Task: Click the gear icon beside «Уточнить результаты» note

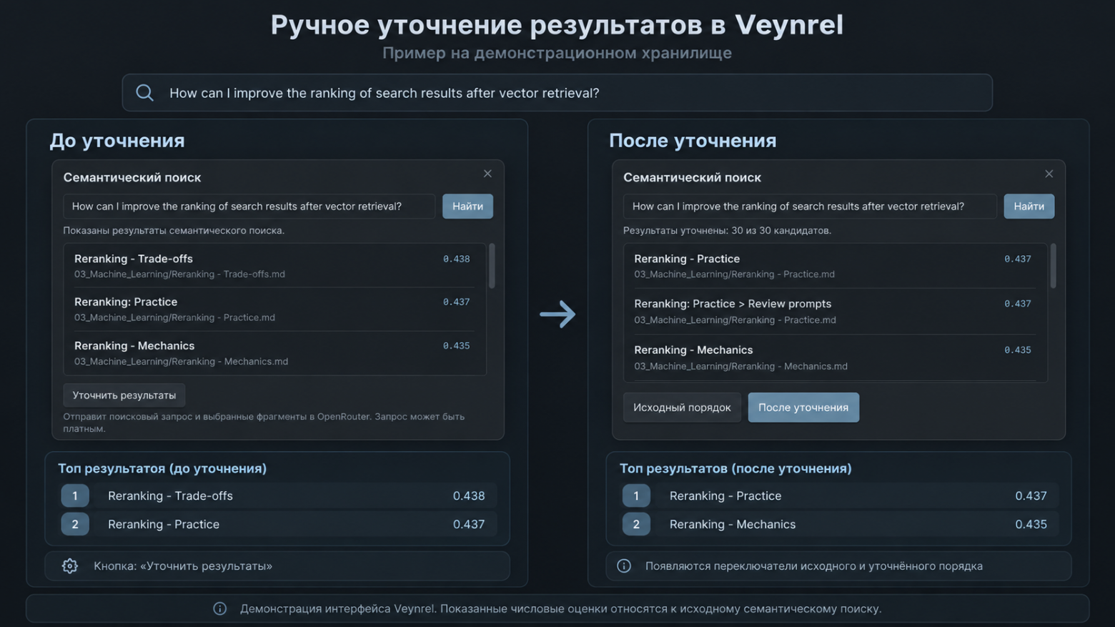Action: (x=69, y=566)
